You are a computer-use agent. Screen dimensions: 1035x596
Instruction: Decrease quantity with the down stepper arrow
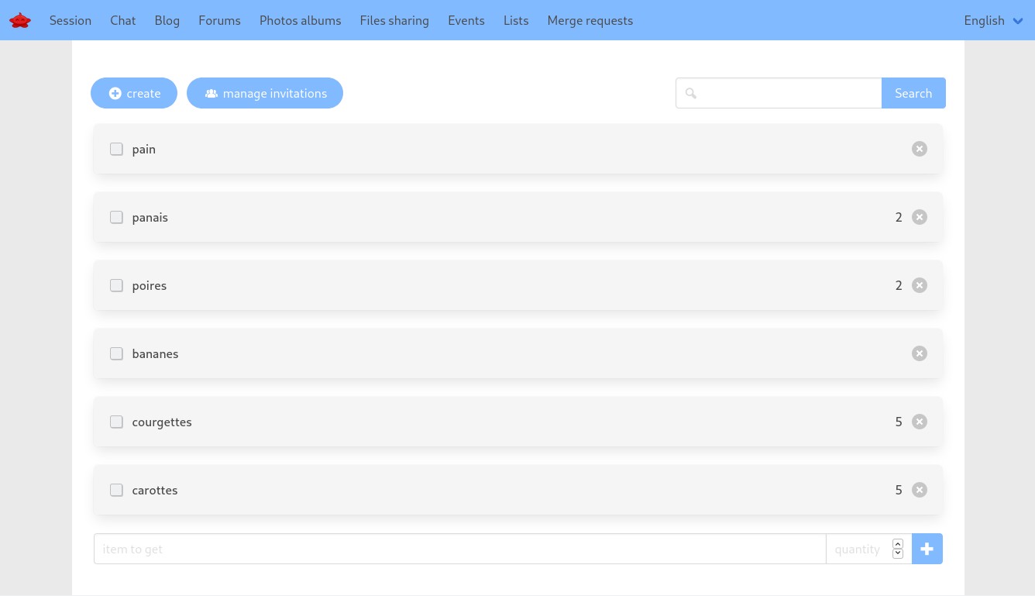898,553
